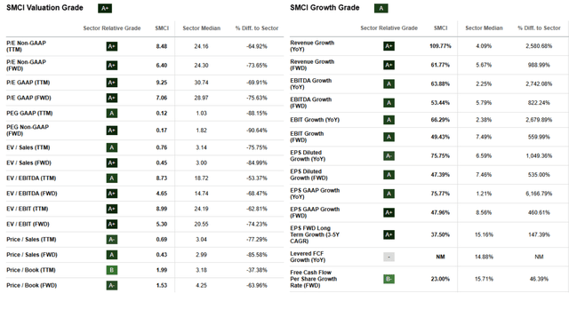Select the sector median value 24.30
The image size is (569, 325).
point(202,66)
